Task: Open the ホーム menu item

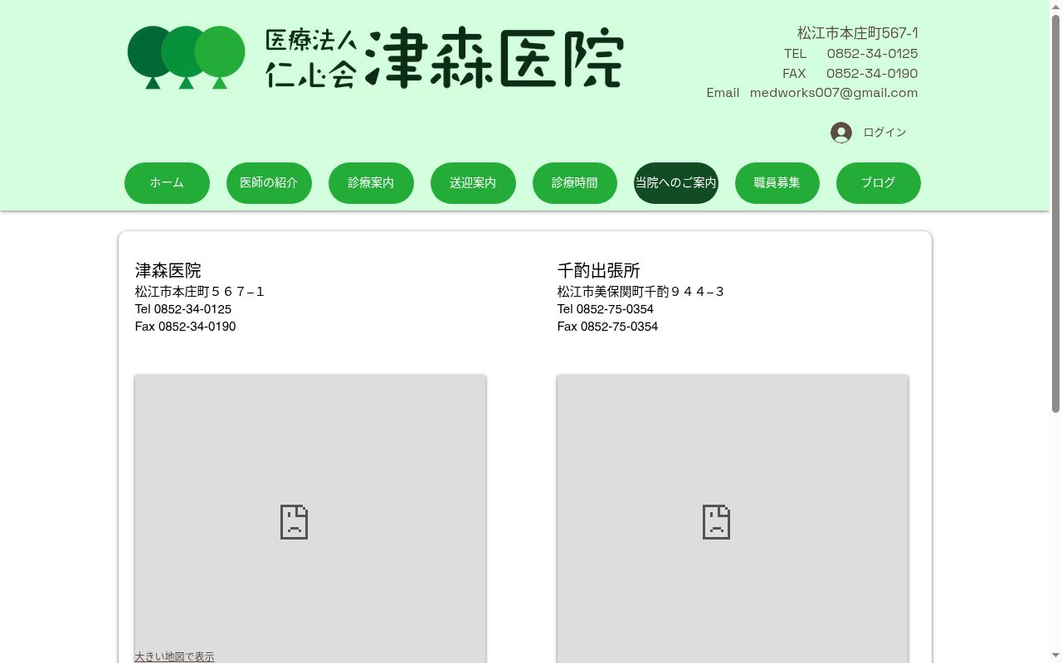Action: tap(167, 183)
